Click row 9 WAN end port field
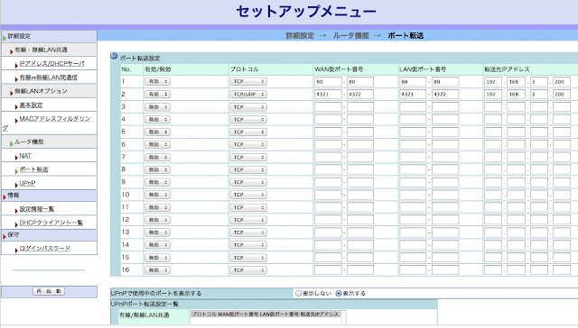The width and height of the screenshot is (578, 328). tap(360, 182)
